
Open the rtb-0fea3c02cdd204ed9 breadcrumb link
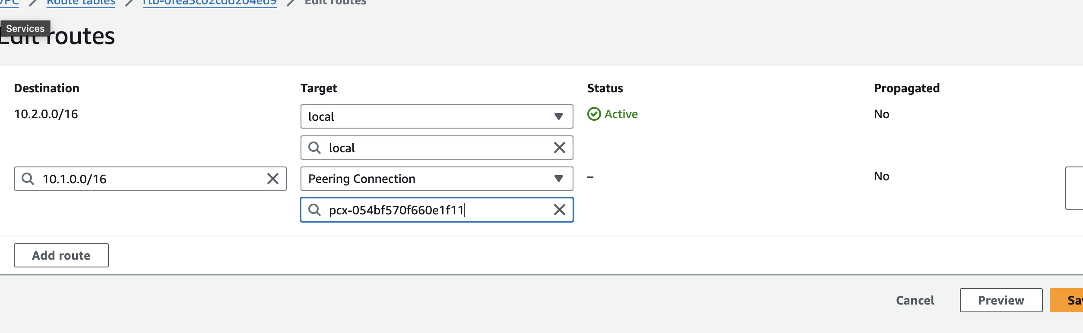click(209, 3)
